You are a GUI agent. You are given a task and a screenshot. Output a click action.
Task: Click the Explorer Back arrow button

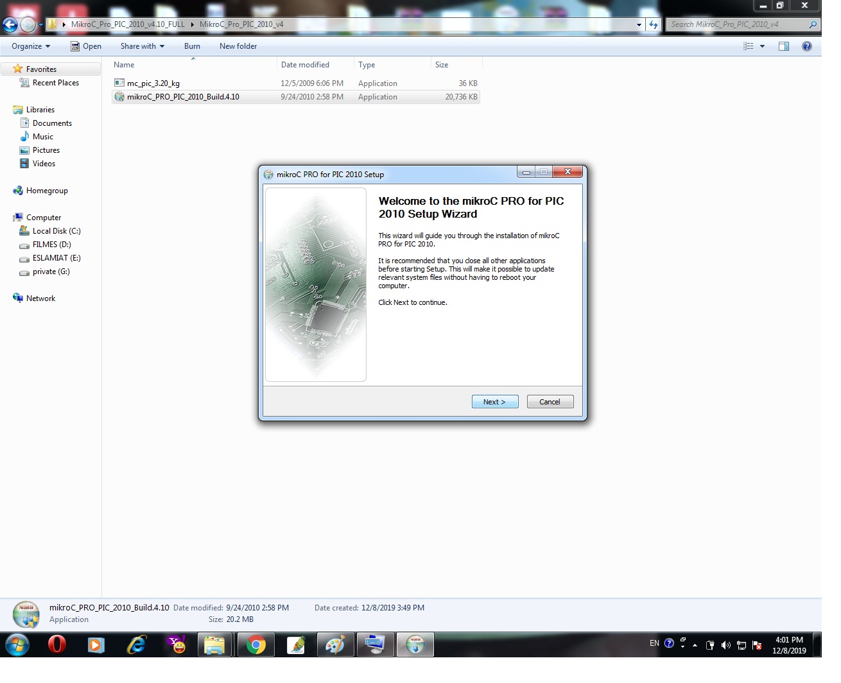pos(10,24)
